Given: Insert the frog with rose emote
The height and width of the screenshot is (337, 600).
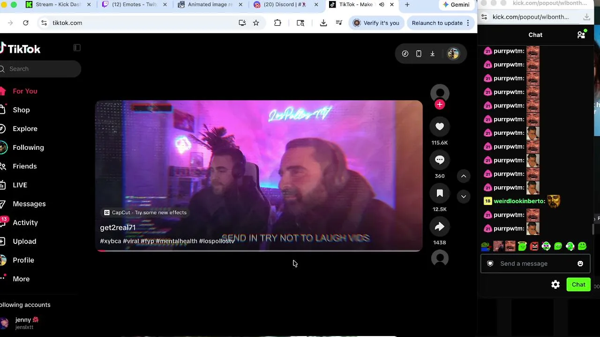Looking at the screenshot, I should 486,246.
